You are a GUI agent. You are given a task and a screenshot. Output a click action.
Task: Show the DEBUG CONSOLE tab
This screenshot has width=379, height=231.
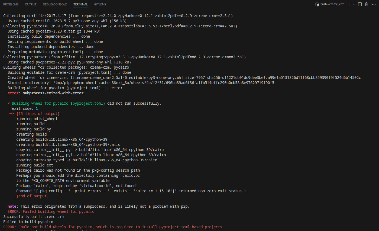coord(55,4)
